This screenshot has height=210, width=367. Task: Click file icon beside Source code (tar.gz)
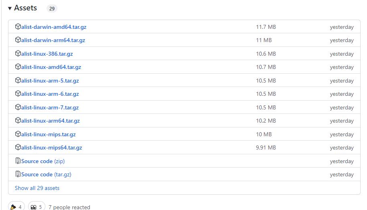[18, 174]
